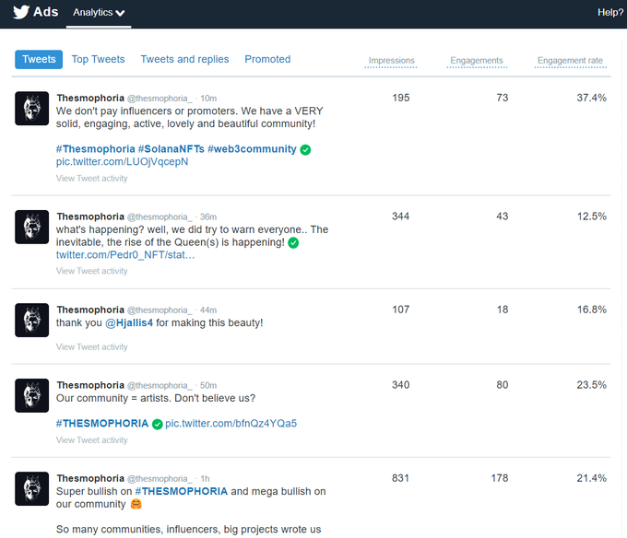Click avatar of the 44m tweet
627x538 pixels.
32,320
